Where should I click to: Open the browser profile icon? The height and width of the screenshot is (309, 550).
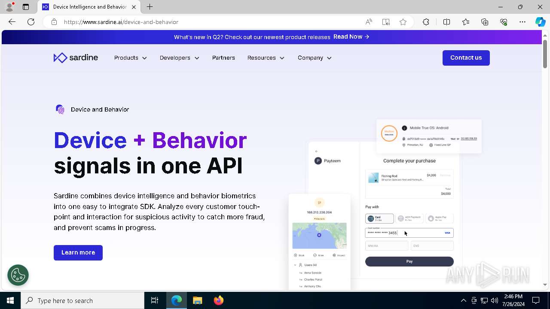9,7
